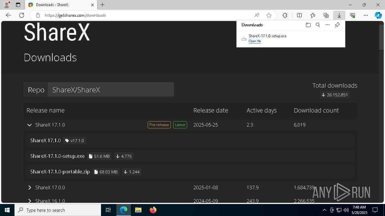
Task: Click the 68.03 MB file size badge
Action: coord(106,172)
